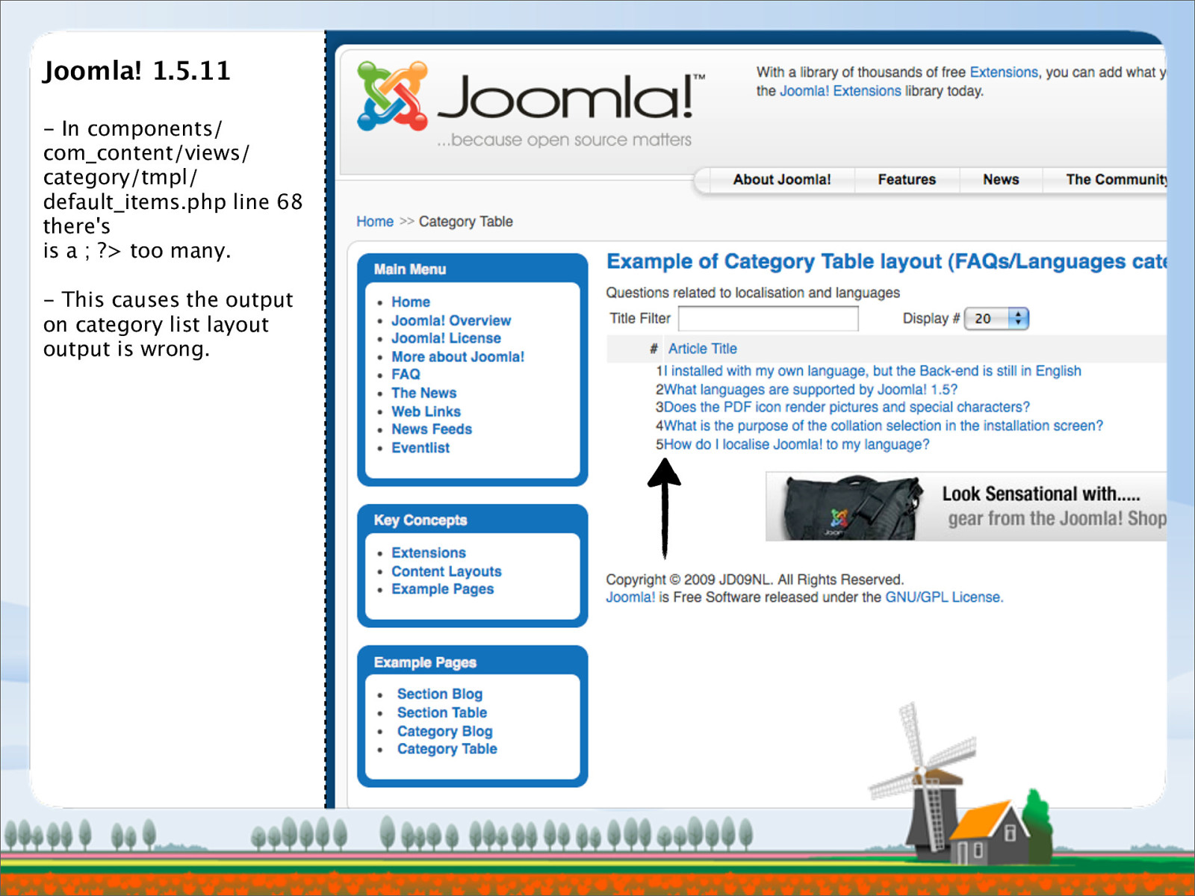Click the Home breadcrumb link
The height and width of the screenshot is (896, 1195).
tap(375, 221)
